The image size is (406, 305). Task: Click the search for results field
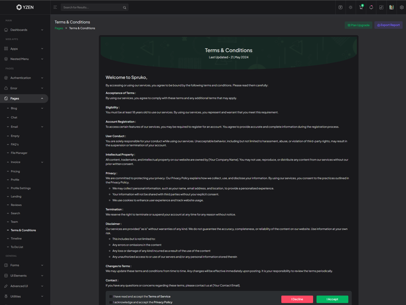click(x=91, y=8)
